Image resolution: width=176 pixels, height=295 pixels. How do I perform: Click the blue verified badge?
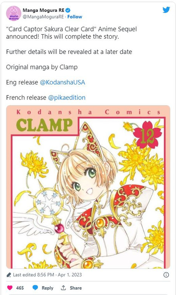(68, 10)
